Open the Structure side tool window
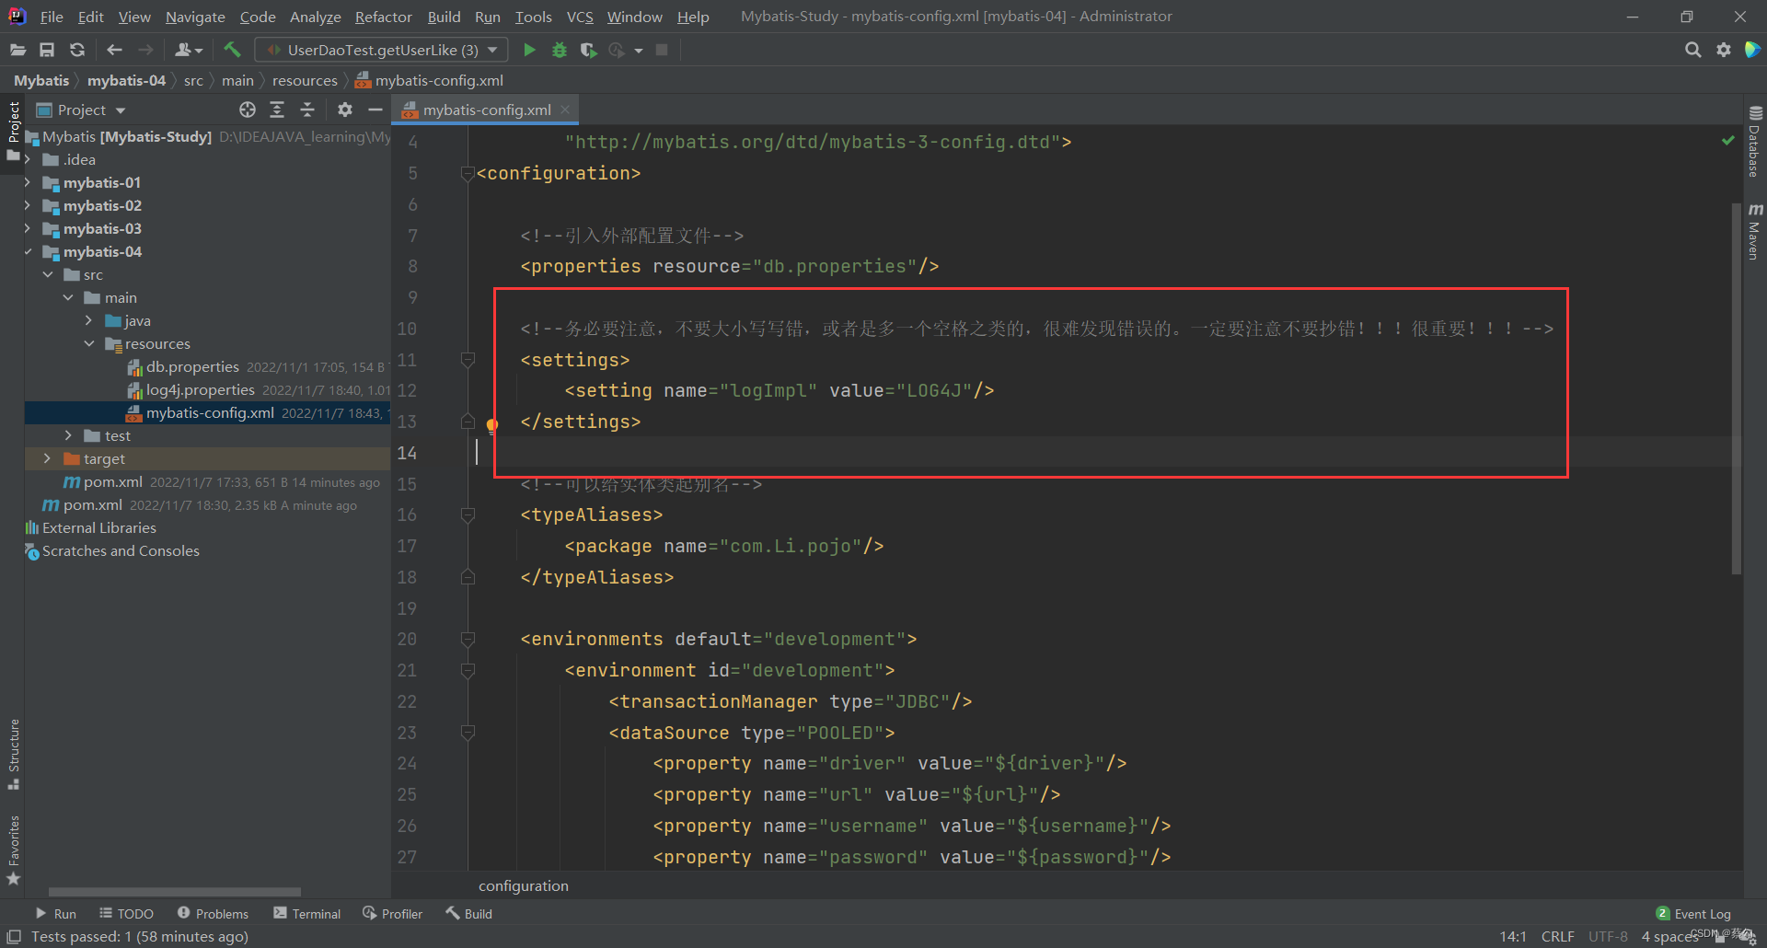This screenshot has height=948, width=1767. click(x=14, y=754)
